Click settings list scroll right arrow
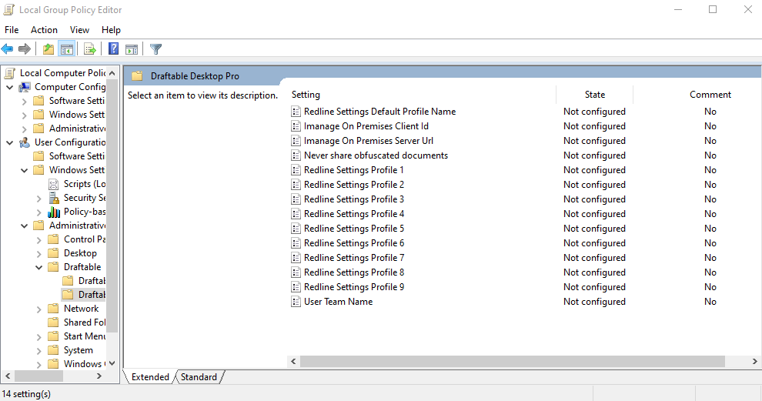This screenshot has height=401, width=762. 755,361
